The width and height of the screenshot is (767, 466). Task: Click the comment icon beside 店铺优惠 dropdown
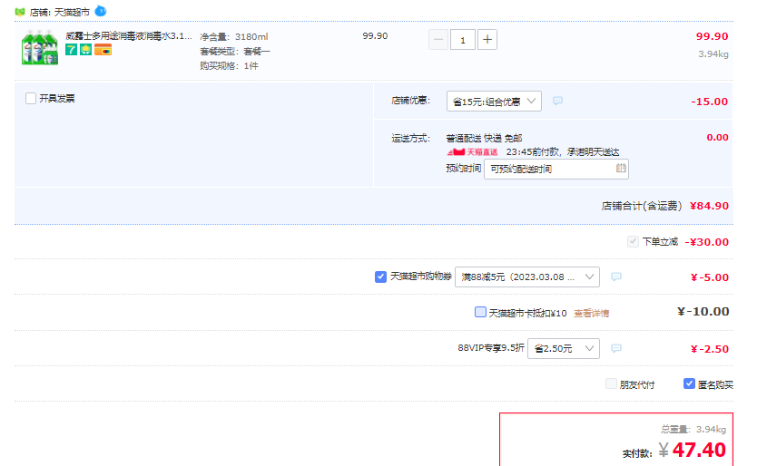557,101
